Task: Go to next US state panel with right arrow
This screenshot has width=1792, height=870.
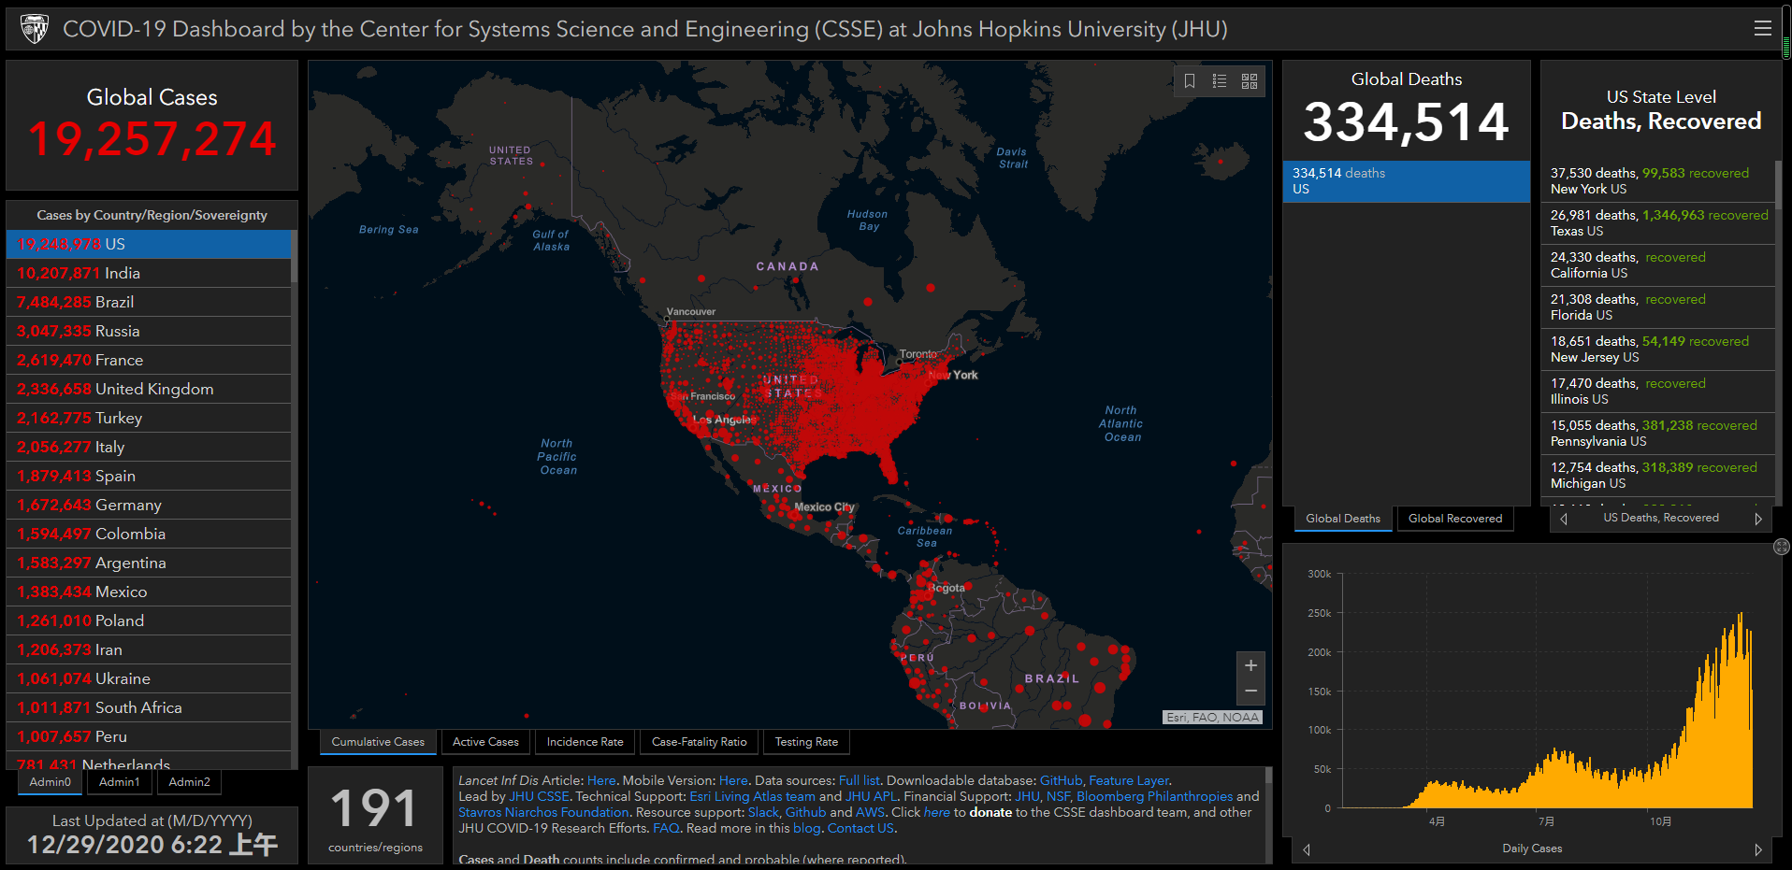Action: pyautogui.click(x=1758, y=519)
